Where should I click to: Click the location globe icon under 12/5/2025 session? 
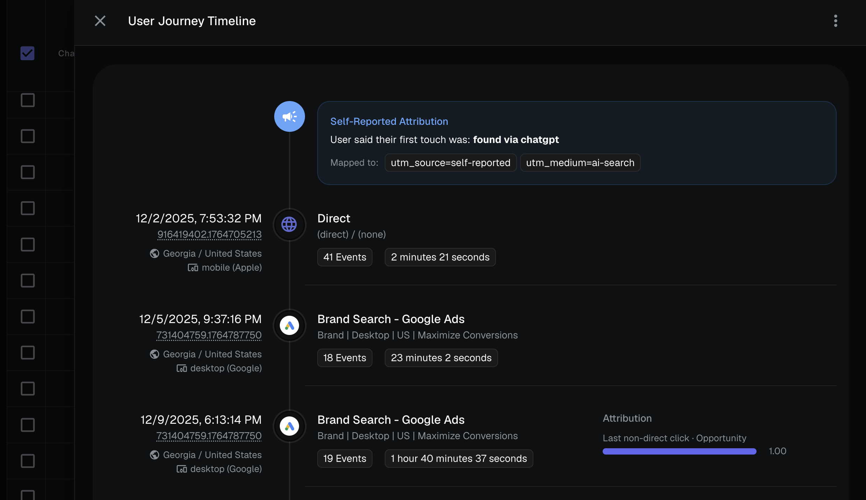[x=155, y=354]
